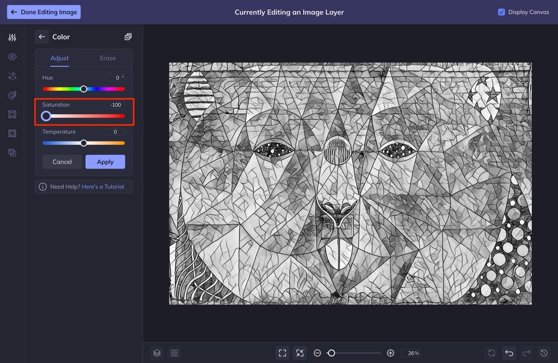The height and width of the screenshot is (363, 558).
Task: Click the Color panel title text
Action: click(x=61, y=37)
